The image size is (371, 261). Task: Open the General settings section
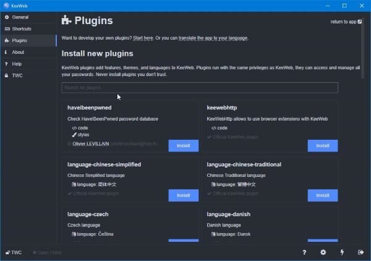(x=20, y=17)
